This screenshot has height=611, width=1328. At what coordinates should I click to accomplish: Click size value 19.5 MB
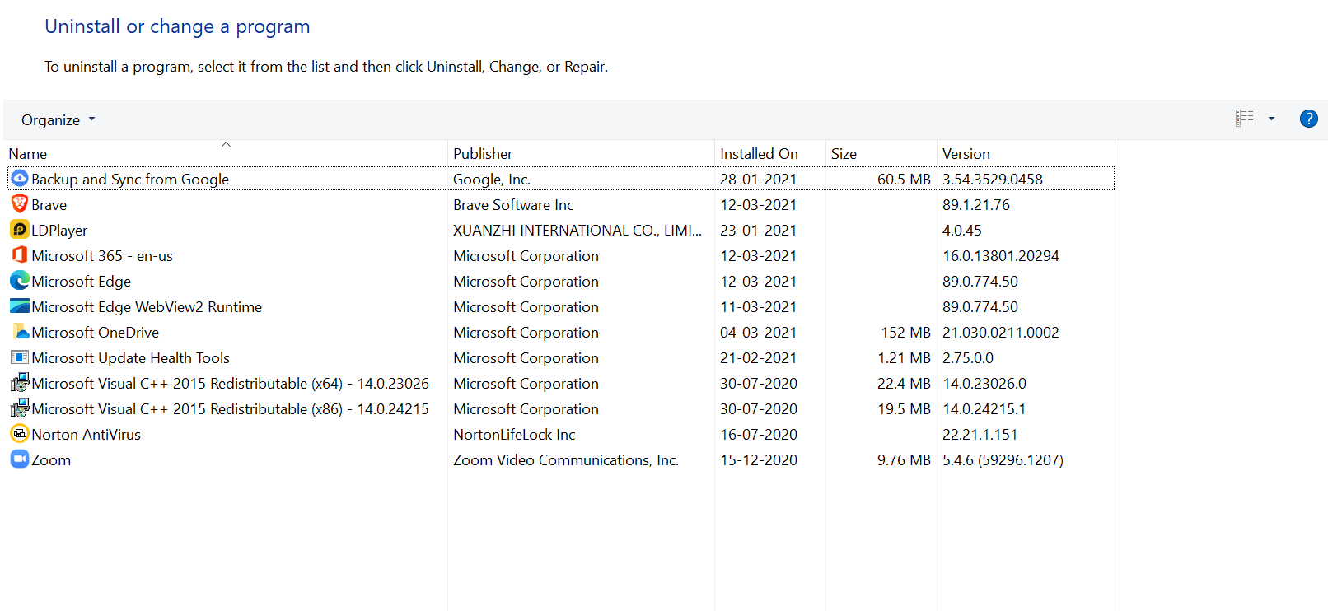pyautogui.click(x=904, y=409)
